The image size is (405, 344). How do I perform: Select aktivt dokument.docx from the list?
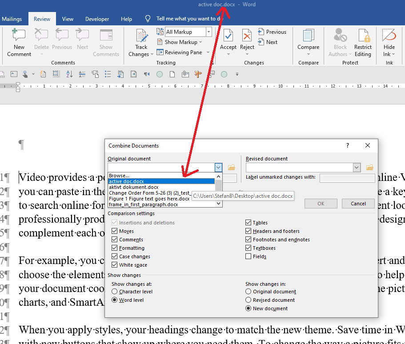pos(133,187)
